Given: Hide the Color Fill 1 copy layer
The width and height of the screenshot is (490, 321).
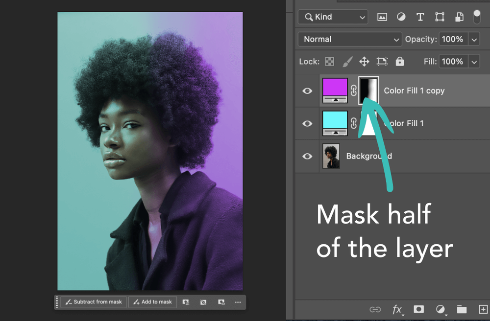Looking at the screenshot, I should click(307, 91).
